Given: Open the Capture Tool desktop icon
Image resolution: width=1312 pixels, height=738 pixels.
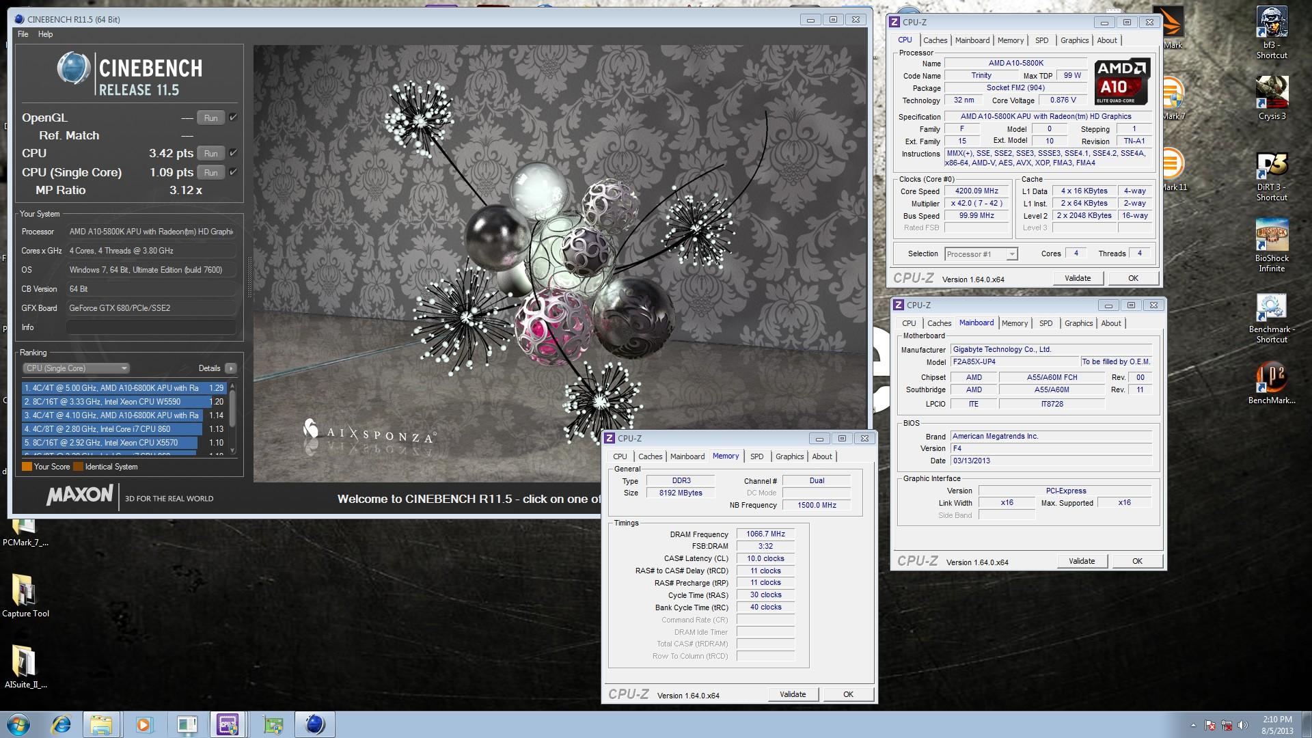Looking at the screenshot, I should [x=25, y=596].
